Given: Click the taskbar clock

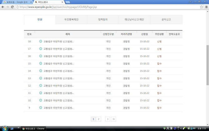Looking at the screenshot, I should pos(202,128).
